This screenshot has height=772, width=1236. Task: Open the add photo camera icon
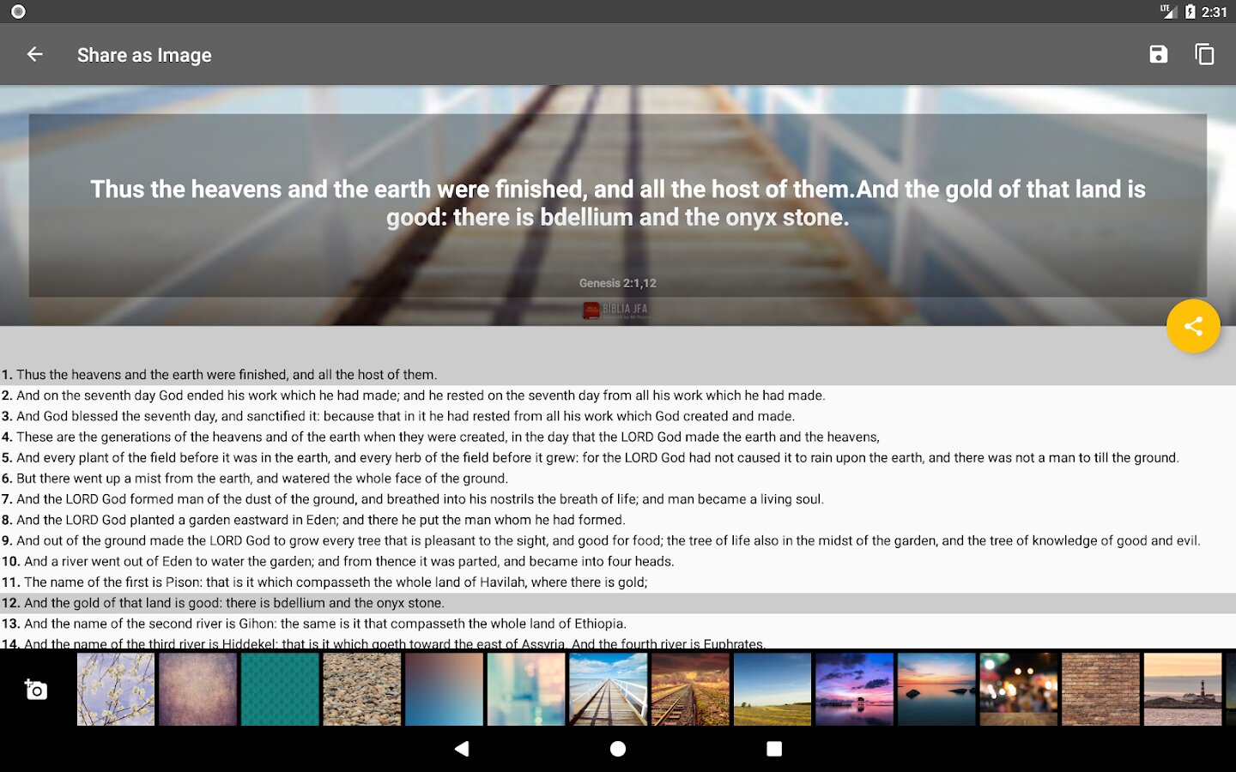[36, 690]
